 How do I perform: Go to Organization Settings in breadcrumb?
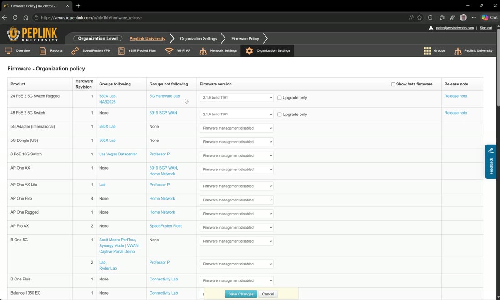click(198, 39)
